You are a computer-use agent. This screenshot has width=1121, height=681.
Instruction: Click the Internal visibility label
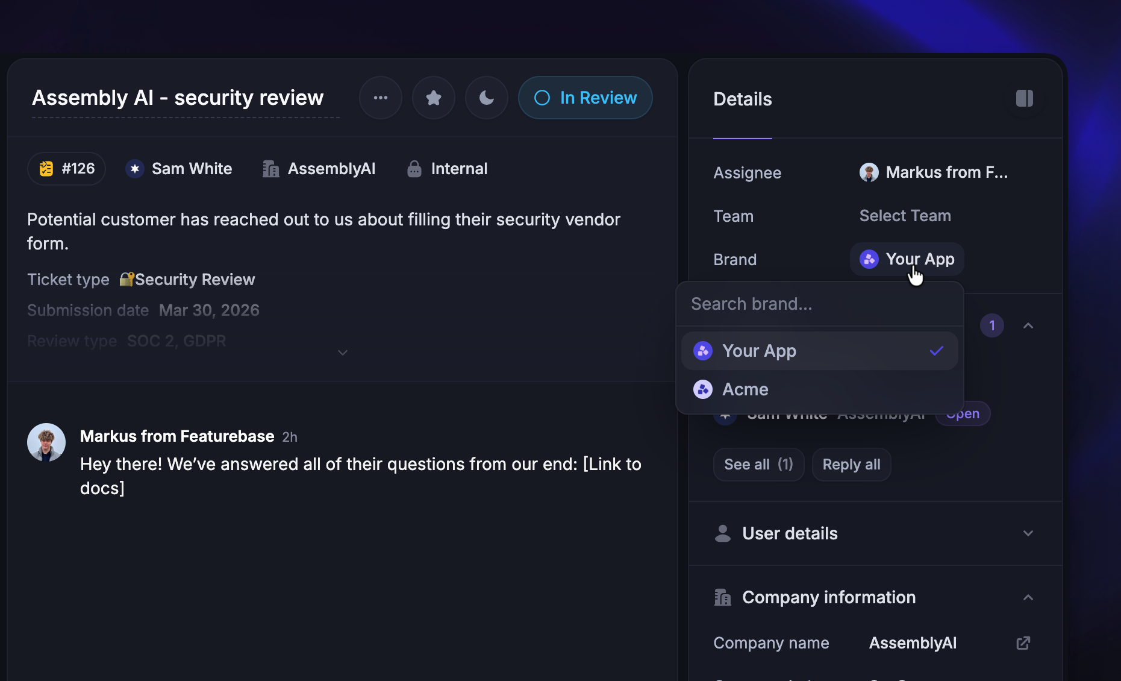460,169
